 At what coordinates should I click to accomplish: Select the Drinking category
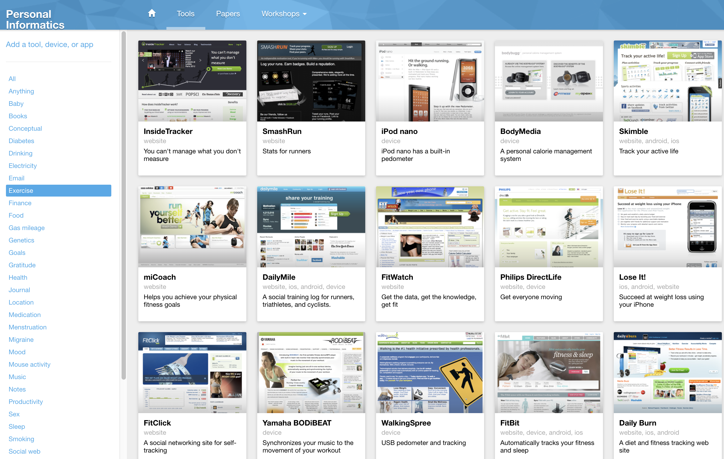click(21, 153)
